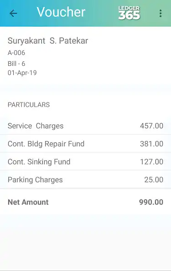
Task: Tap the name Suryakant S. Patekar
Action: [x=48, y=41]
